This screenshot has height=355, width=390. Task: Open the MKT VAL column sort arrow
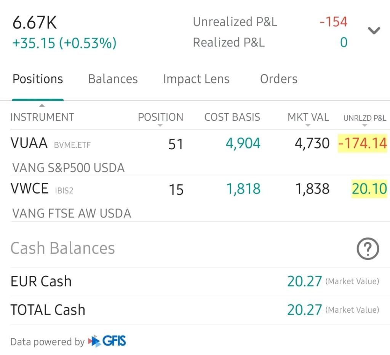tap(308, 125)
